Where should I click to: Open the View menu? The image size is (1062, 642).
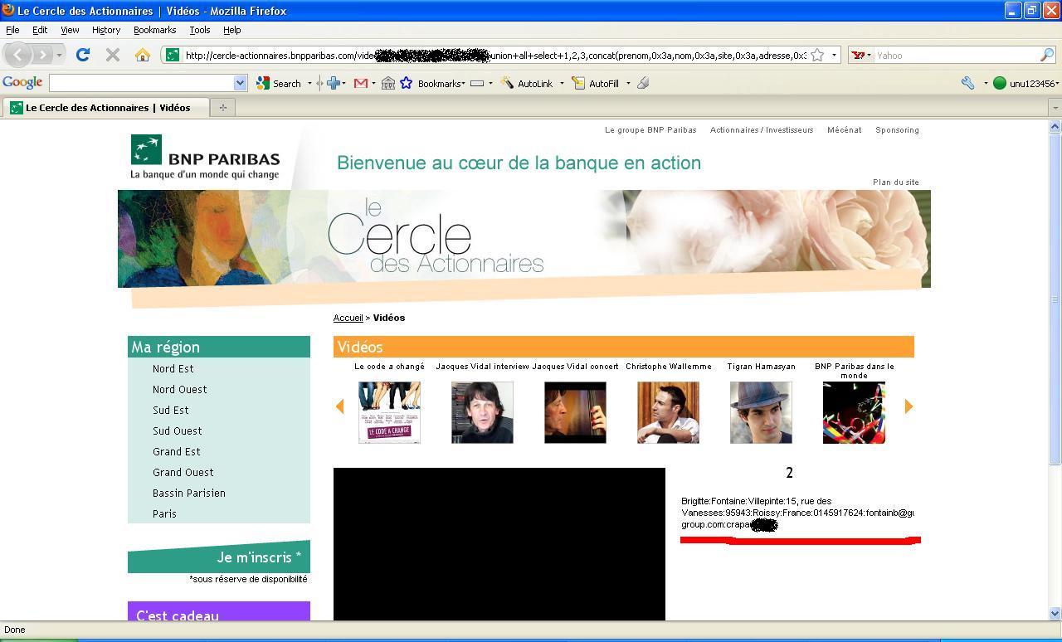[x=70, y=30]
